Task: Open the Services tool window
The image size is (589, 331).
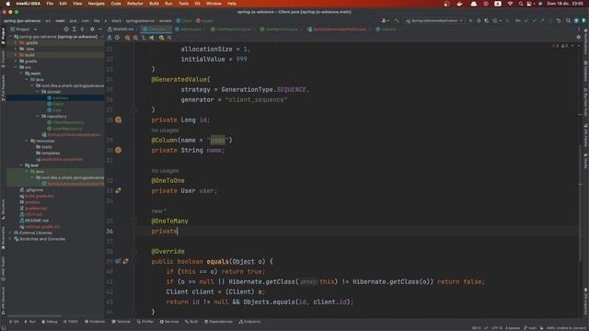Action: pyautogui.click(x=169, y=322)
